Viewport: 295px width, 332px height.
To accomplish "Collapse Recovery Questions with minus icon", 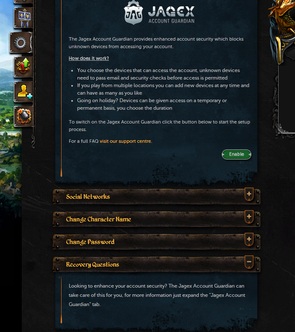I will pos(249,262).
